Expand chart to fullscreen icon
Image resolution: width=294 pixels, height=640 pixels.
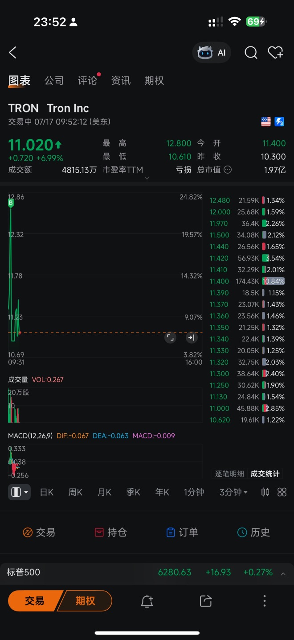pyautogui.click(x=170, y=337)
